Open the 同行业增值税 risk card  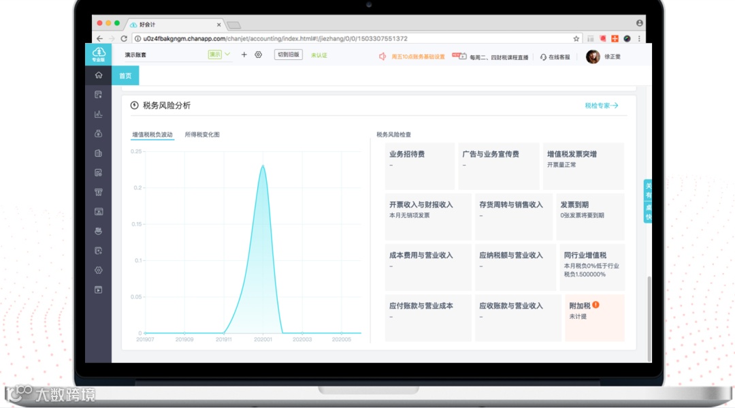tap(592, 267)
